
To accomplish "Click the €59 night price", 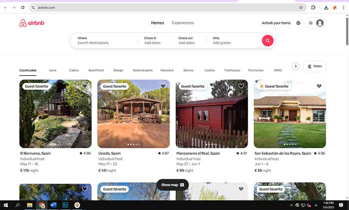I will pos(263,171).
